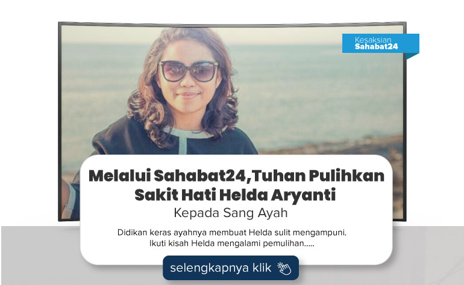
Task: Click the "selengkapnya klik" button
Action: [231, 268]
